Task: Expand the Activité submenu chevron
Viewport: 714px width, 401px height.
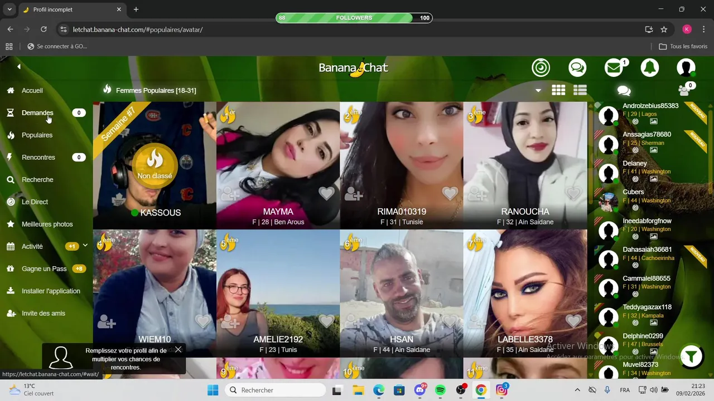Action: coord(85,246)
